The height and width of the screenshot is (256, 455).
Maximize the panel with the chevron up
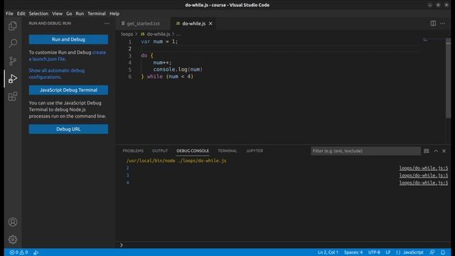tap(436, 151)
